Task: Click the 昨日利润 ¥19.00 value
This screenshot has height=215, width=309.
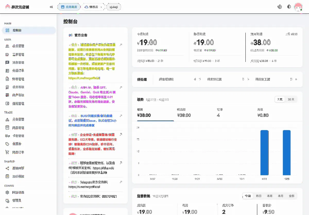Action: 204,42
